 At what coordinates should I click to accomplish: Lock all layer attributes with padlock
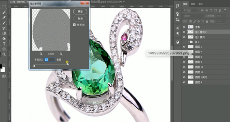(207, 21)
